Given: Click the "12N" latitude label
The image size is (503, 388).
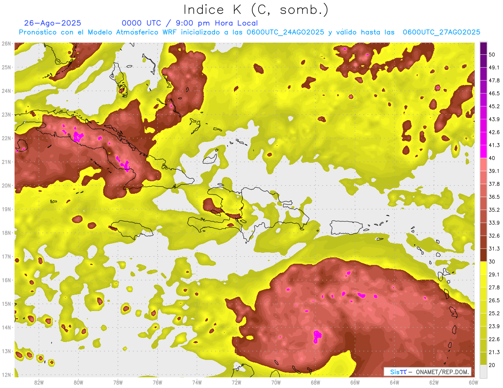Looking at the screenshot, I should point(6,375).
